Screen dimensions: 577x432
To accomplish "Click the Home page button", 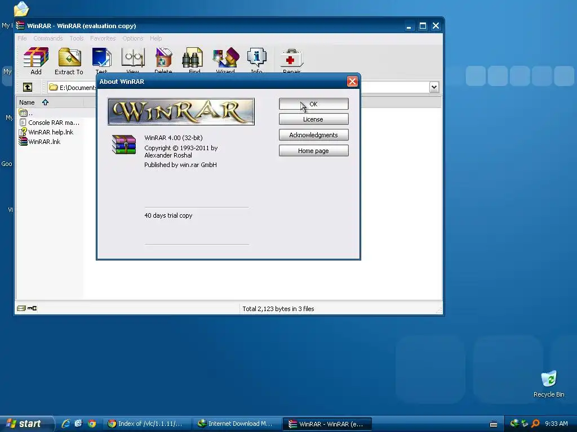I will [313, 151].
